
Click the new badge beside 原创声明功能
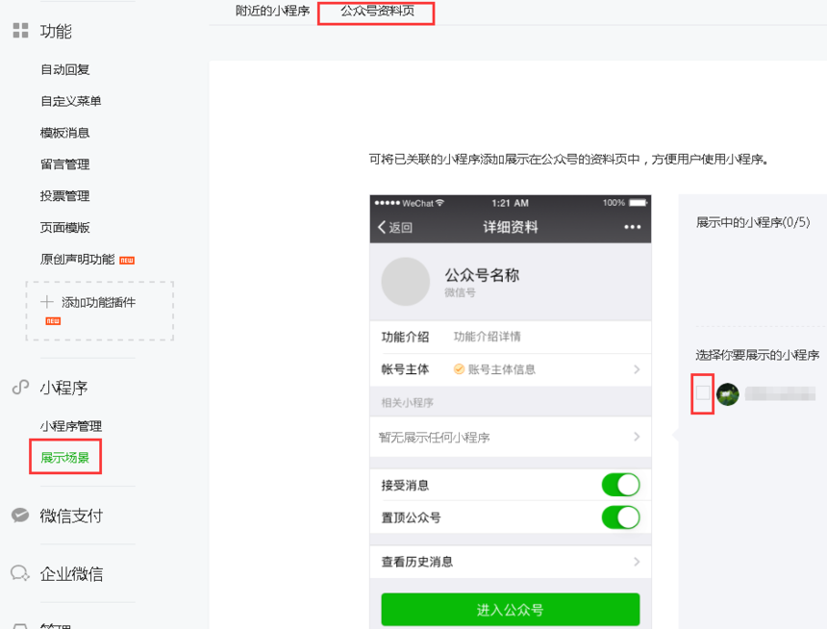127,260
